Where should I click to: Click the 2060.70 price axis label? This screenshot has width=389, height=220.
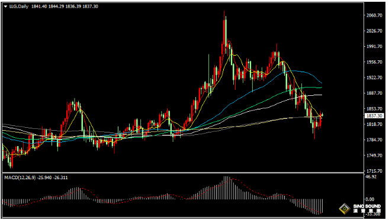(374, 15)
